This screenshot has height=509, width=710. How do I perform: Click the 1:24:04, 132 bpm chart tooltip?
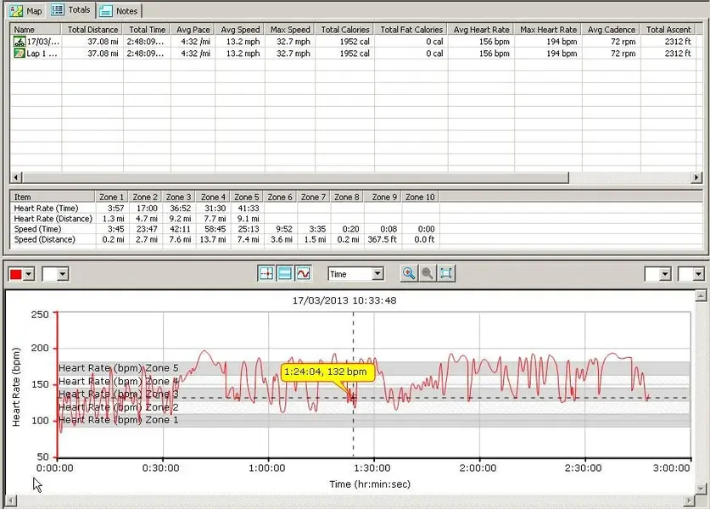pyautogui.click(x=327, y=372)
